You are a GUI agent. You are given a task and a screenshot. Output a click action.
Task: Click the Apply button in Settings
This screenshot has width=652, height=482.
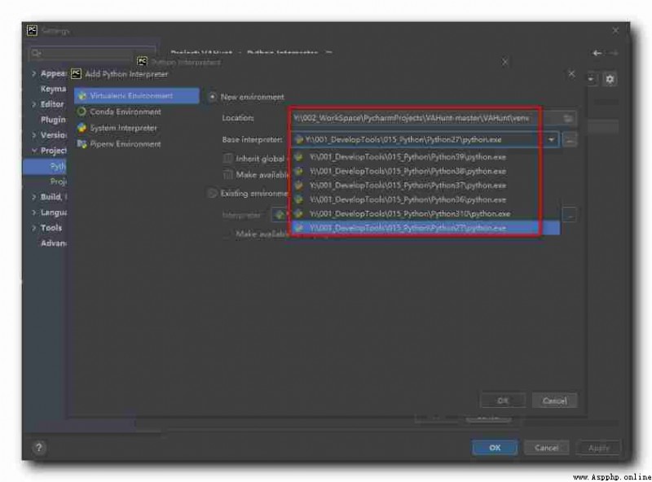[x=598, y=448]
